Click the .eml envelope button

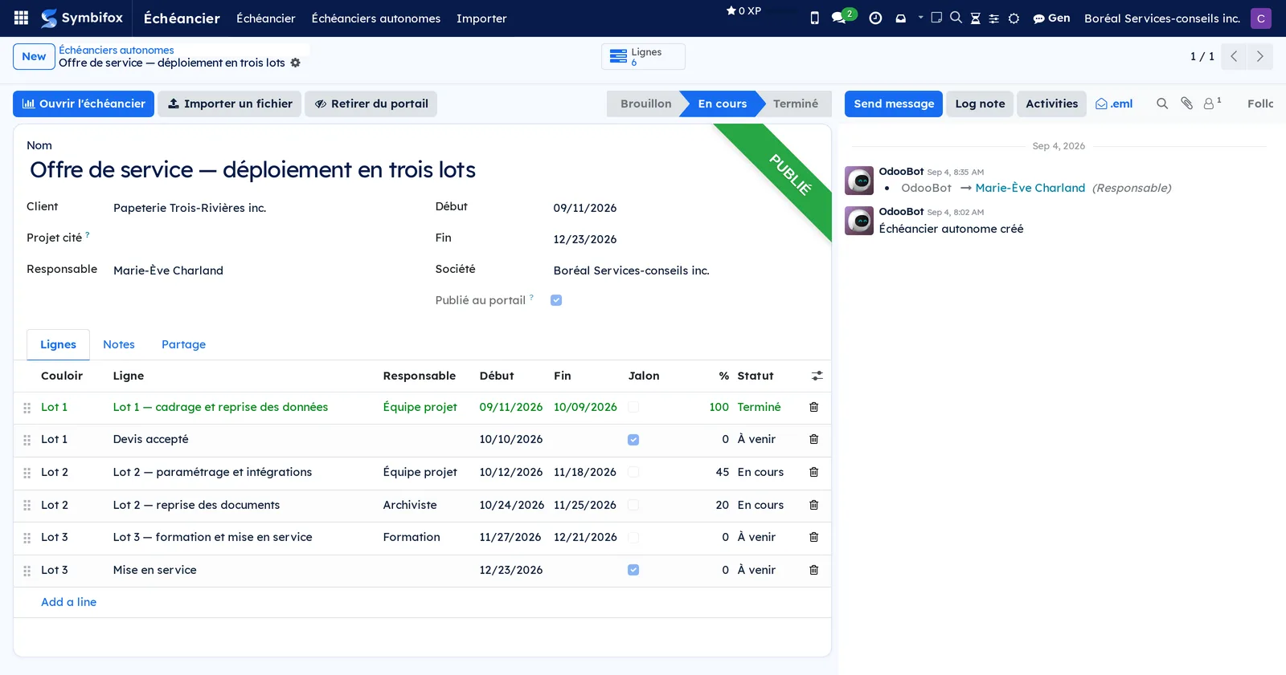1114,104
